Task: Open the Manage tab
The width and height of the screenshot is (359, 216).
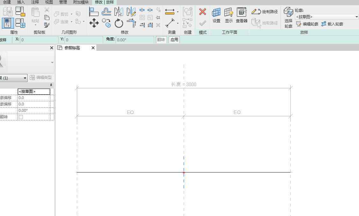Action: [63, 2]
